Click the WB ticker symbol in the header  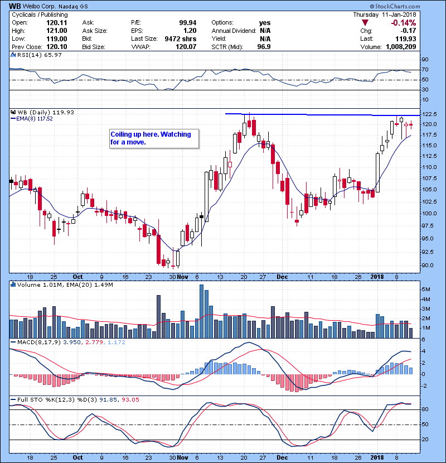coord(14,6)
